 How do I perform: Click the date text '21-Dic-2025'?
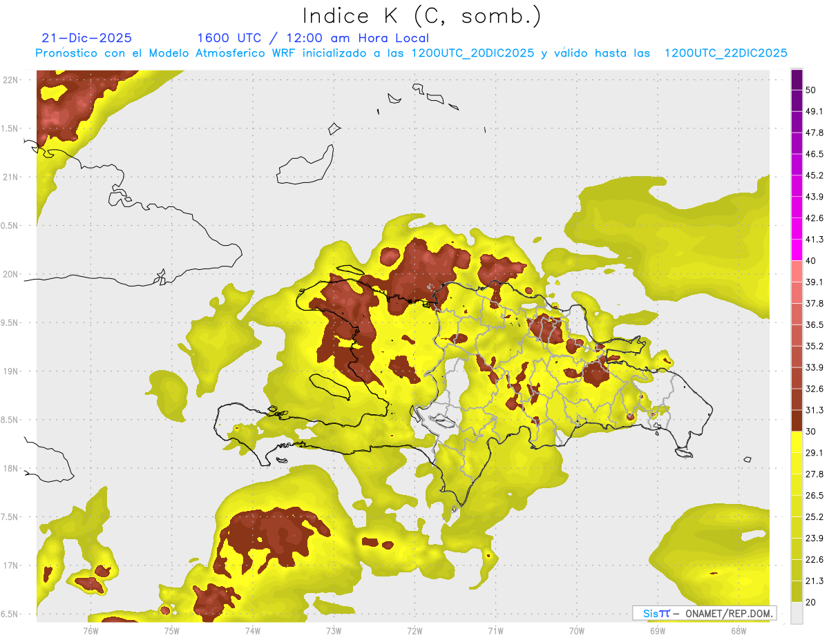click(x=86, y=38)
